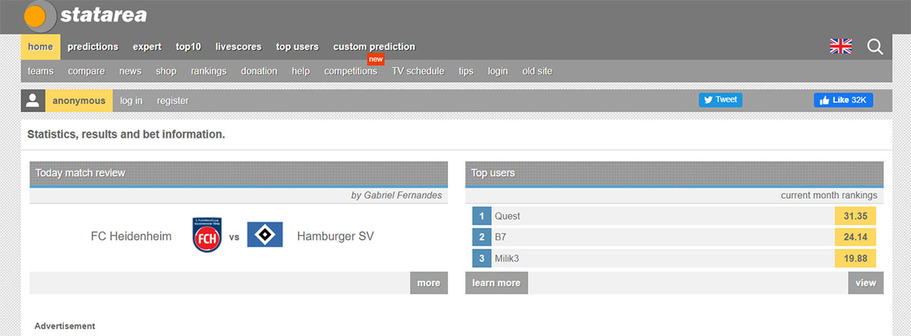Image resolution: width=911 pixels, height=336 pixels.
Task: Click the register link
Action: 172,101
